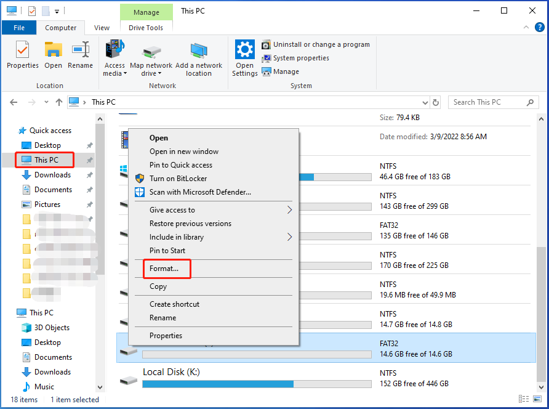Viewport: 549px width, 409px height.
Task: Click the Help question mark icon
Action: click(540, 27)
